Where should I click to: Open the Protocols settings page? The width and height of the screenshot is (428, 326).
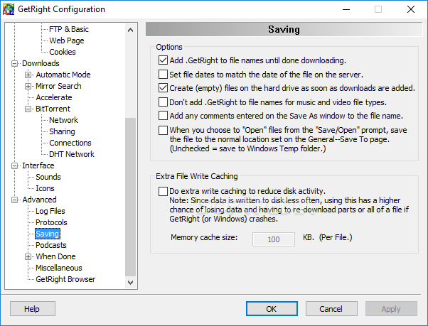[x=51, y=222]
